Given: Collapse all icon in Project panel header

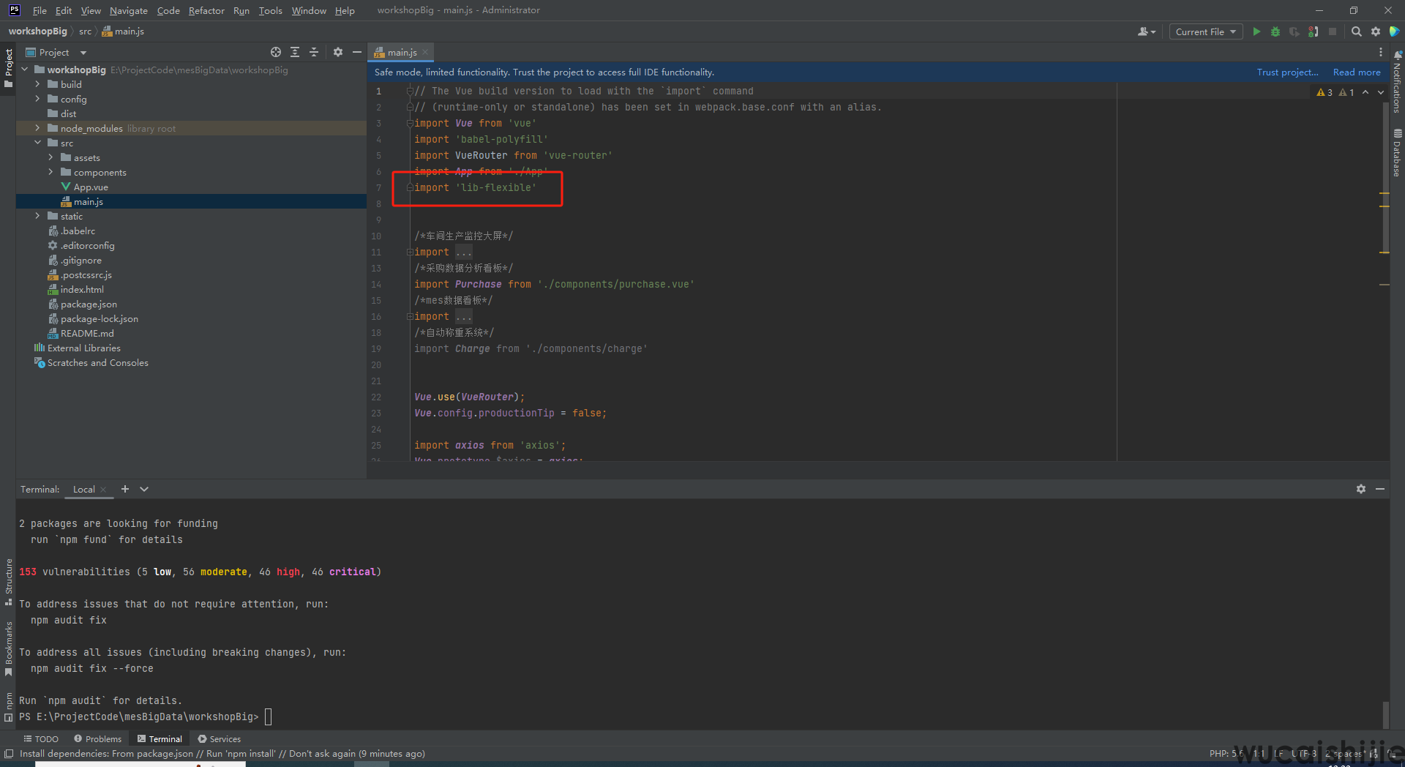Looking at the screenshot, I should tap(314, 52).
